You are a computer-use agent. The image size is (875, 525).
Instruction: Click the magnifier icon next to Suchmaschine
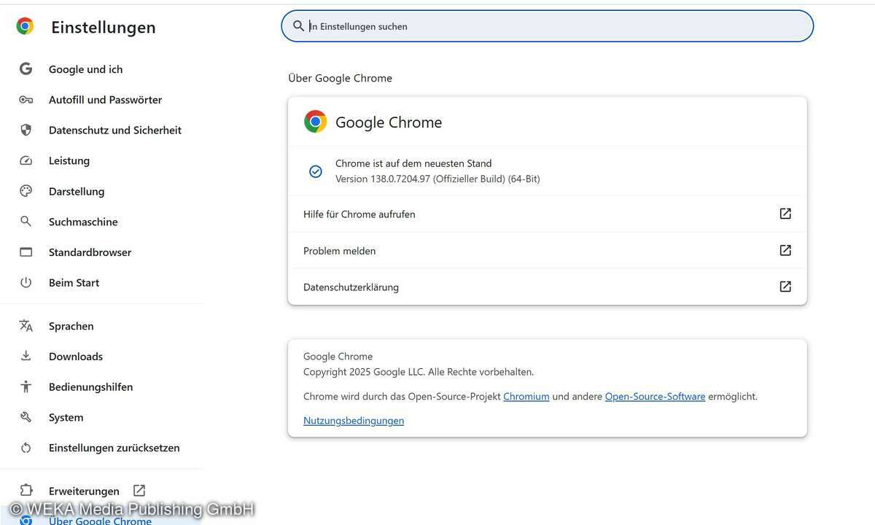point(26,222)
